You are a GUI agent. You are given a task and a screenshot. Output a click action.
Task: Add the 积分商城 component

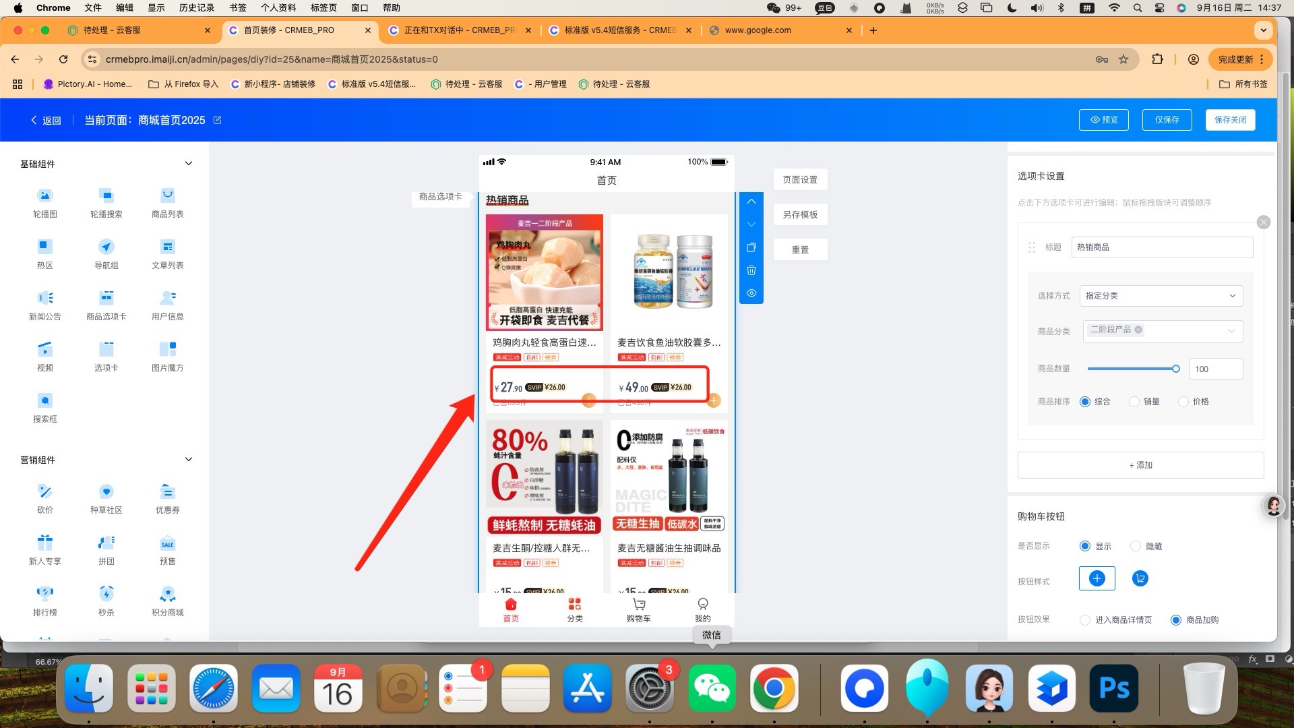tap(167, 601)
